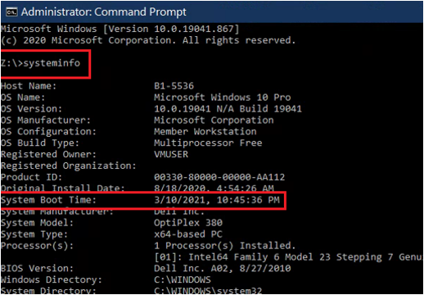
Task: Click the Member Workstation configuration value
Action: tap(205, 132)
